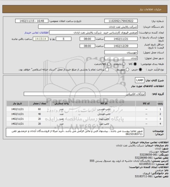
Task: Click the تاریخ نیاز column header
Action: click(x=18, y=103)
